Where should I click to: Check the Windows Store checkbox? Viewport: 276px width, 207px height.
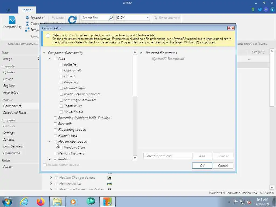pyautogui.click(x=61, y=147)
